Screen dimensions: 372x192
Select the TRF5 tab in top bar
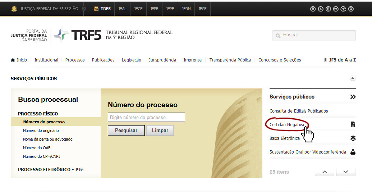pyautogui.click(x=102, y=9)
